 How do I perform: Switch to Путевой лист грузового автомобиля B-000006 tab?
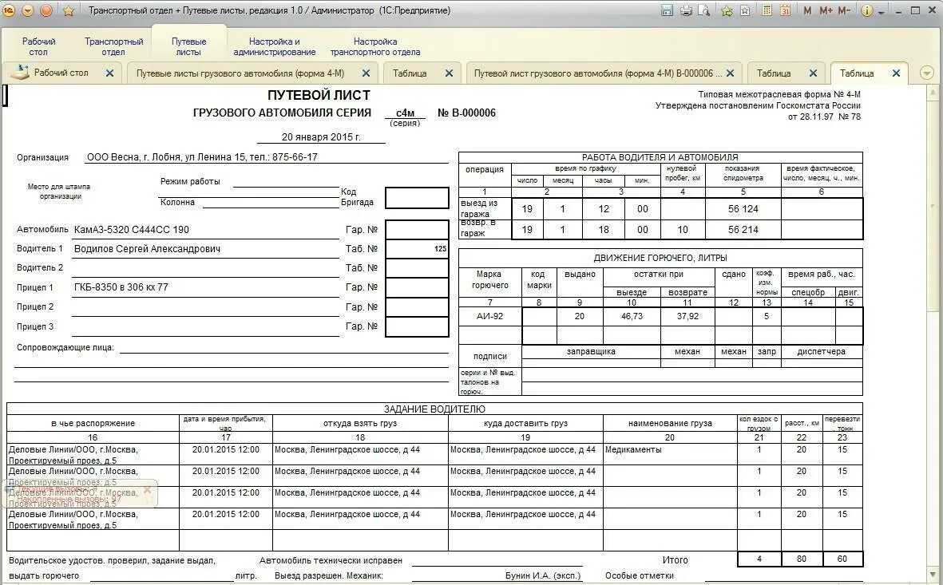(598, 73)
